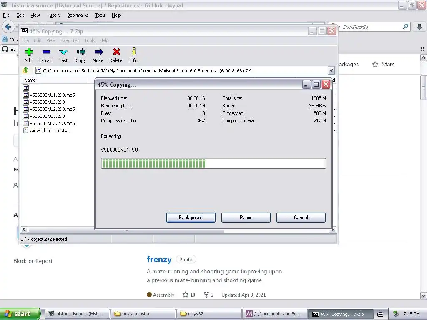Click the star count icon under frenzy

pos(186,295)
